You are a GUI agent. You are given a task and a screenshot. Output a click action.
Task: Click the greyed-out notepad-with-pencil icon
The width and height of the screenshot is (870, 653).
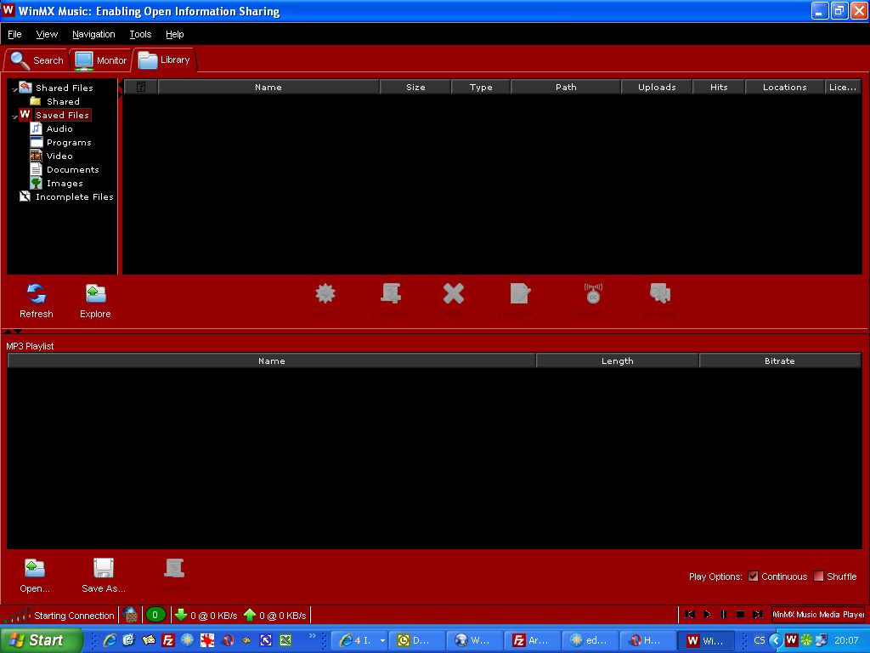point(520,293)
